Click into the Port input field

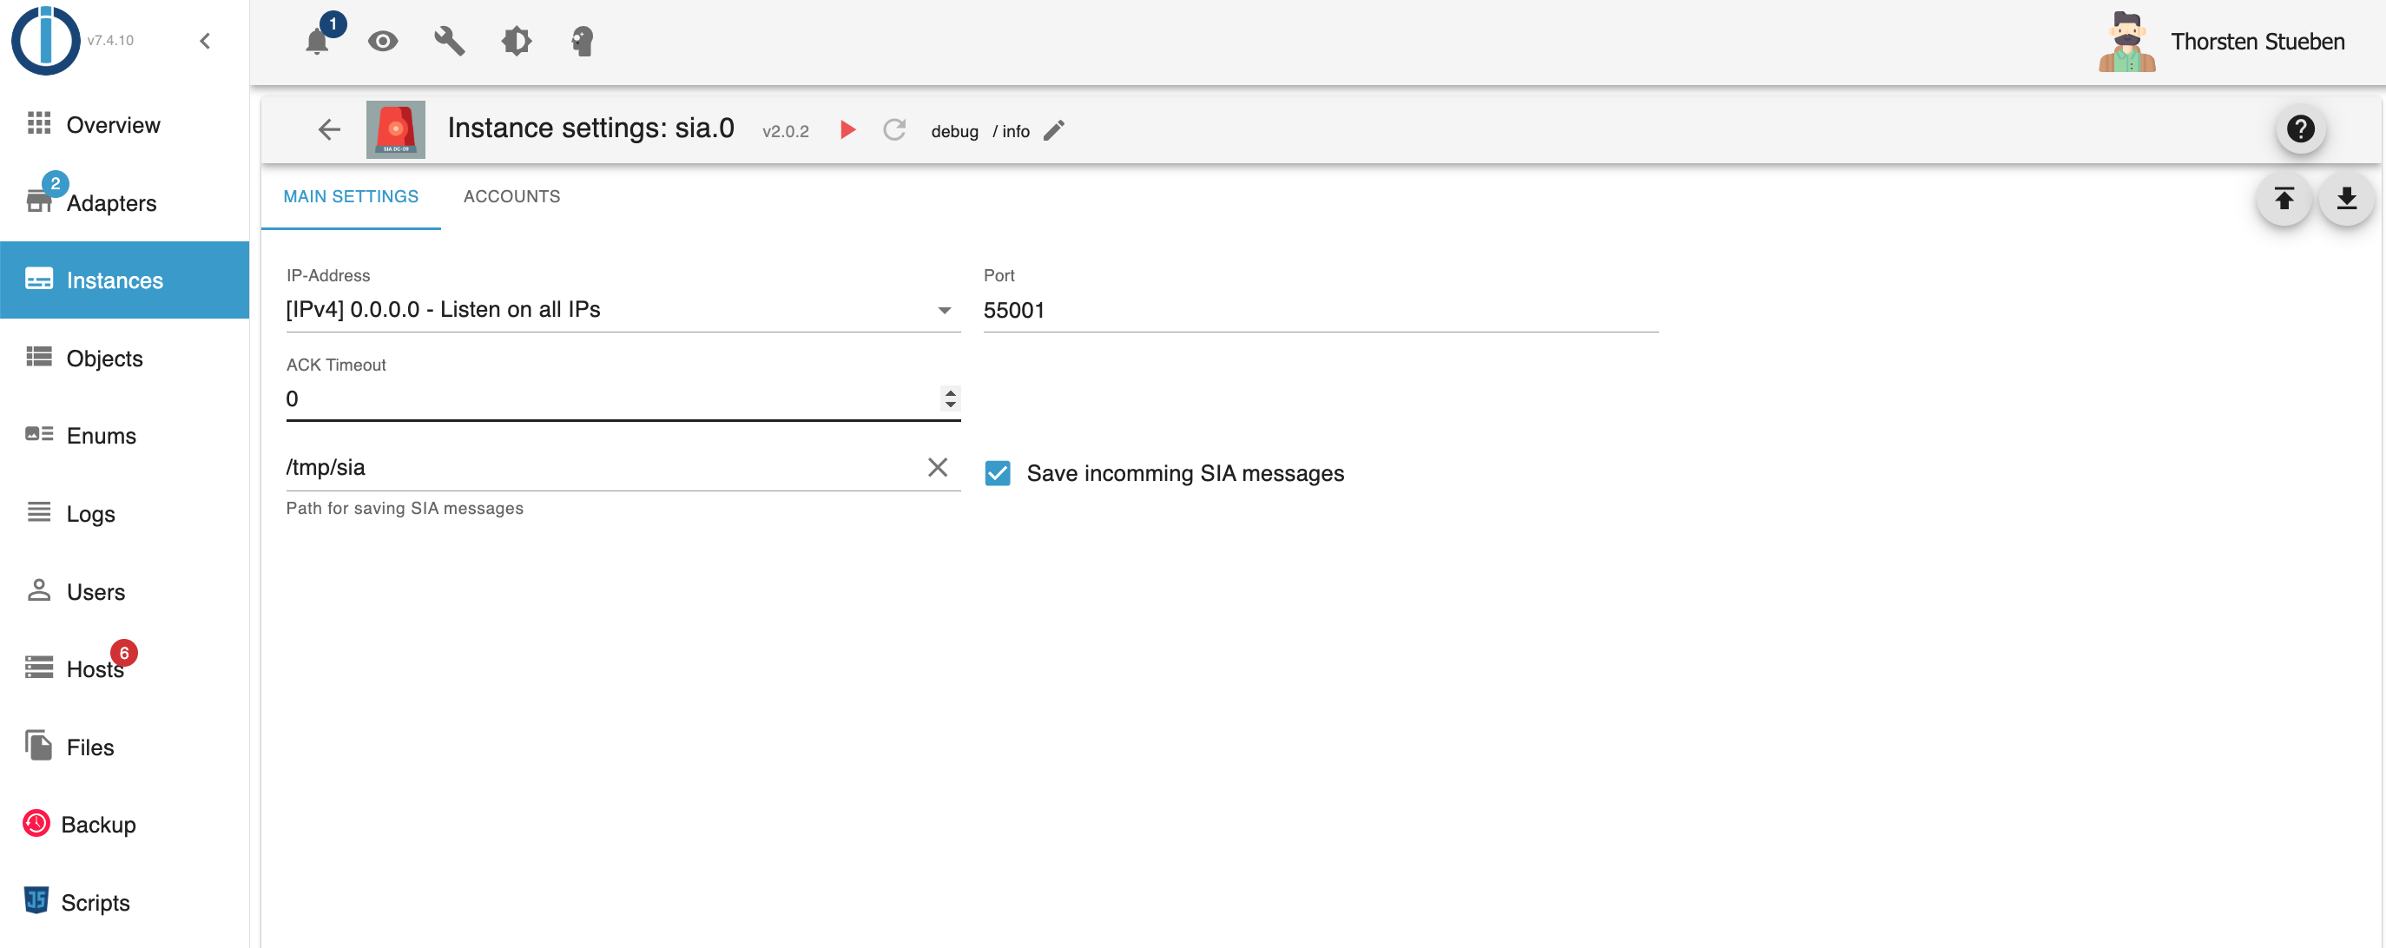coord(1319,311)
